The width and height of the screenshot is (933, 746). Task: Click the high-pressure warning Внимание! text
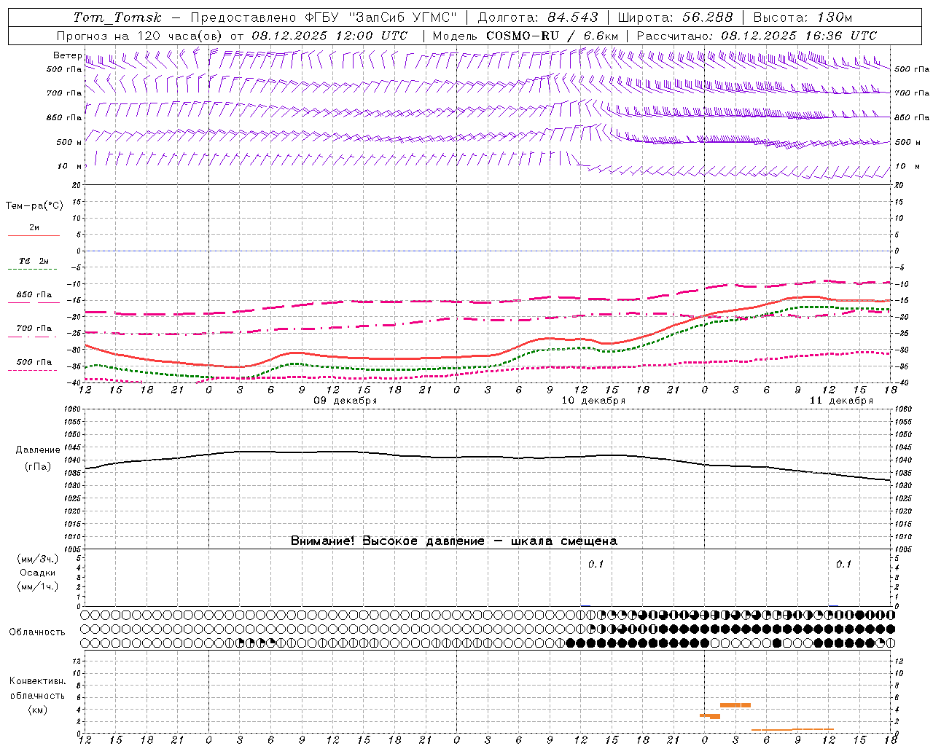453,541
